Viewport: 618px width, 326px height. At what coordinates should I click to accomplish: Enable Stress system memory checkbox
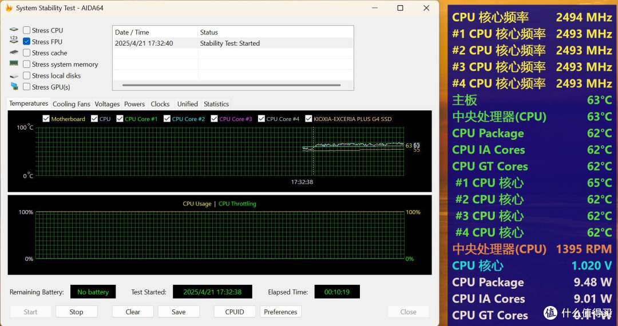(26, 64)
